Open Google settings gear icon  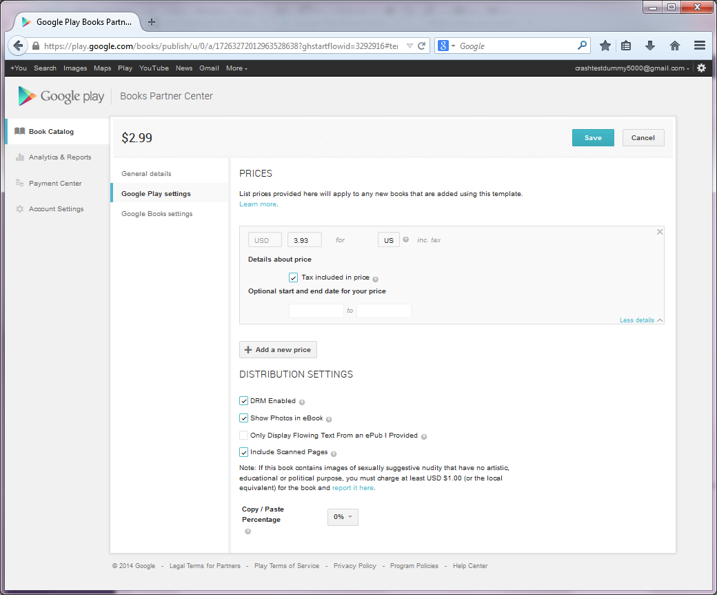click(701, 68)
